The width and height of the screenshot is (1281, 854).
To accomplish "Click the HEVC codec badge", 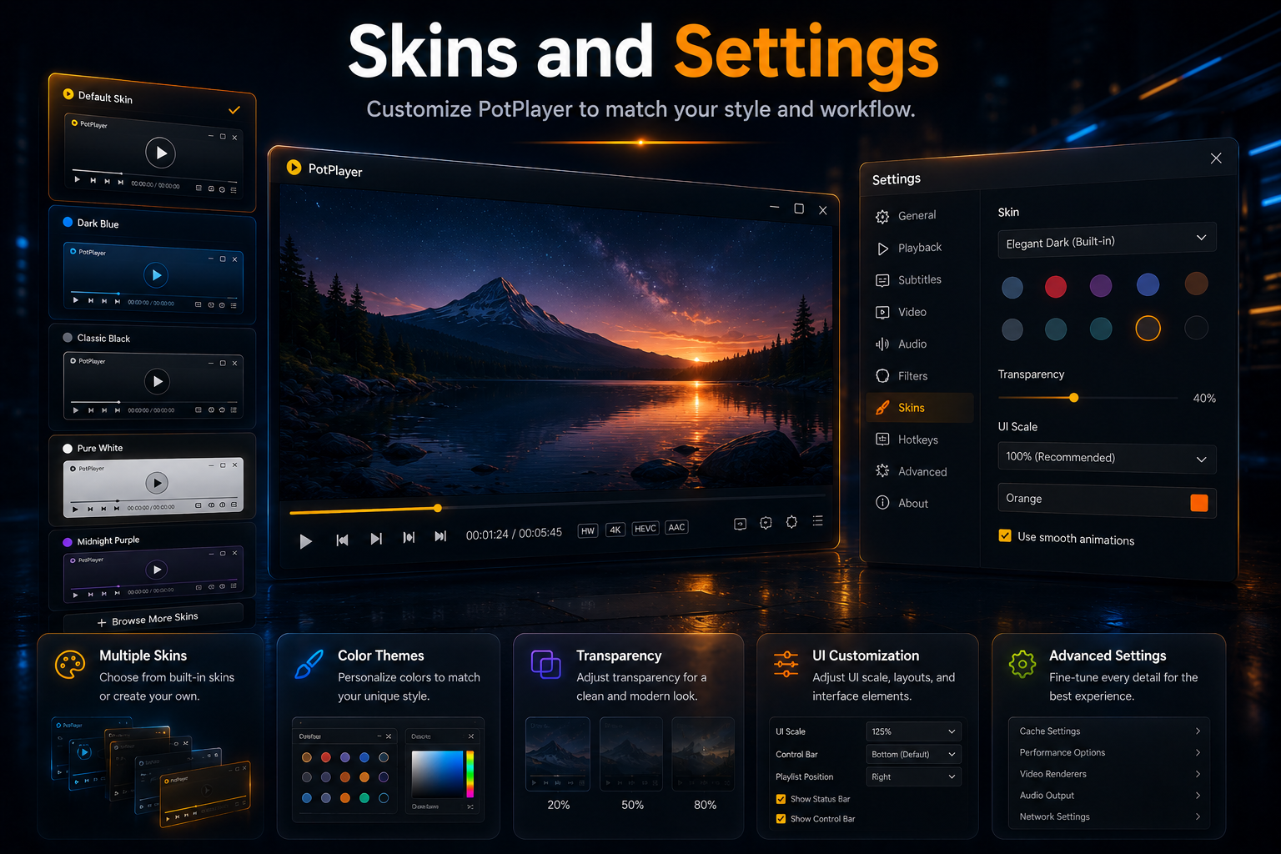I will pos(646,528).
